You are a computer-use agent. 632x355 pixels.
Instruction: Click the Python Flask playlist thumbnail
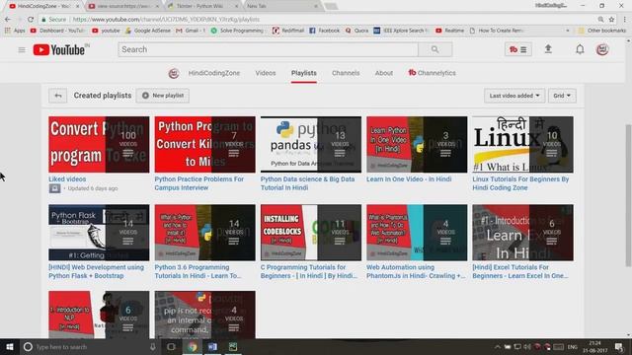pos(99,233)
